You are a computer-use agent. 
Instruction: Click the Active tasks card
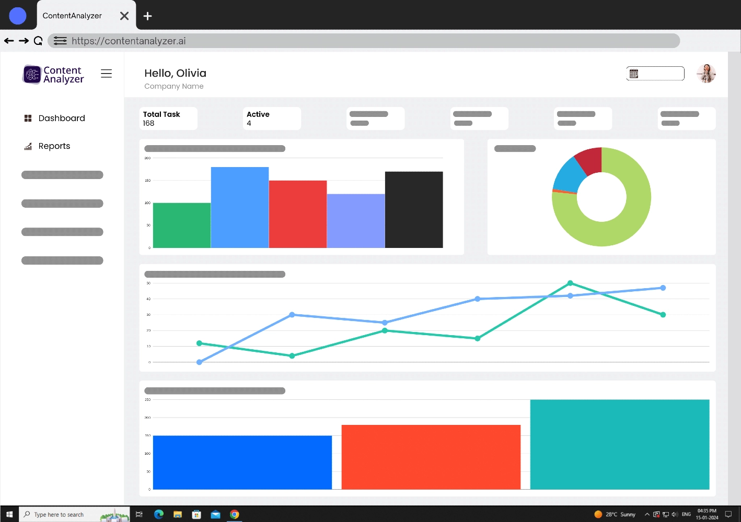[271, 118]
